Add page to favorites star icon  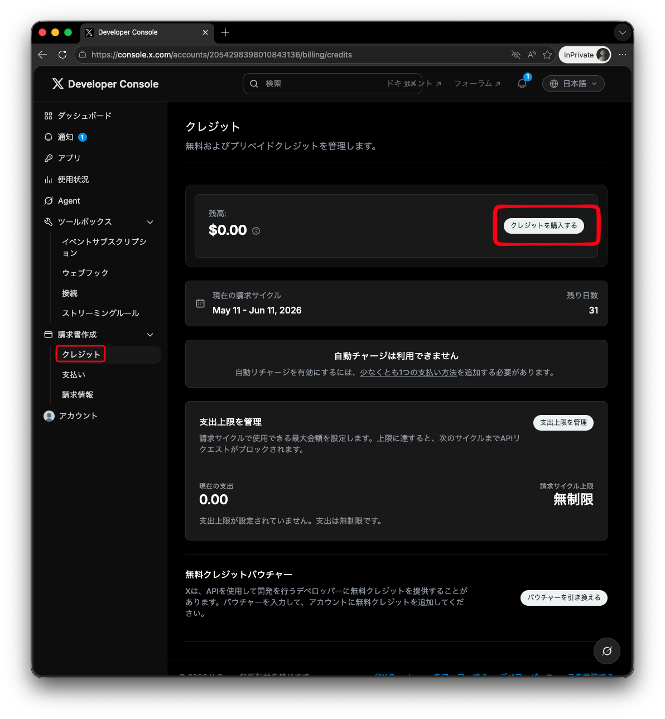[547, 55]
